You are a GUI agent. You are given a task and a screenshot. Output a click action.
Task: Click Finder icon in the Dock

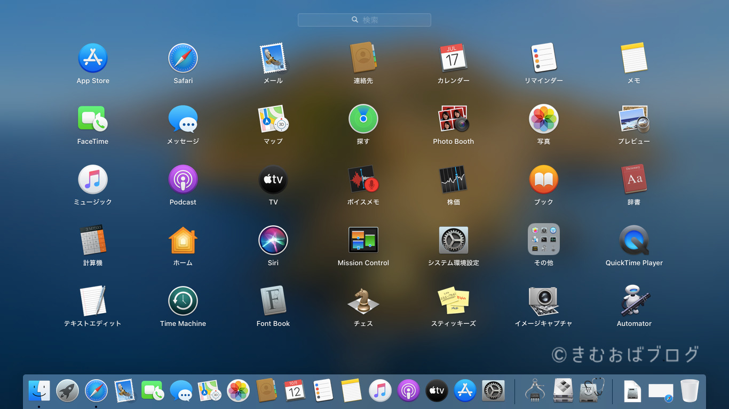coord(39,391)
